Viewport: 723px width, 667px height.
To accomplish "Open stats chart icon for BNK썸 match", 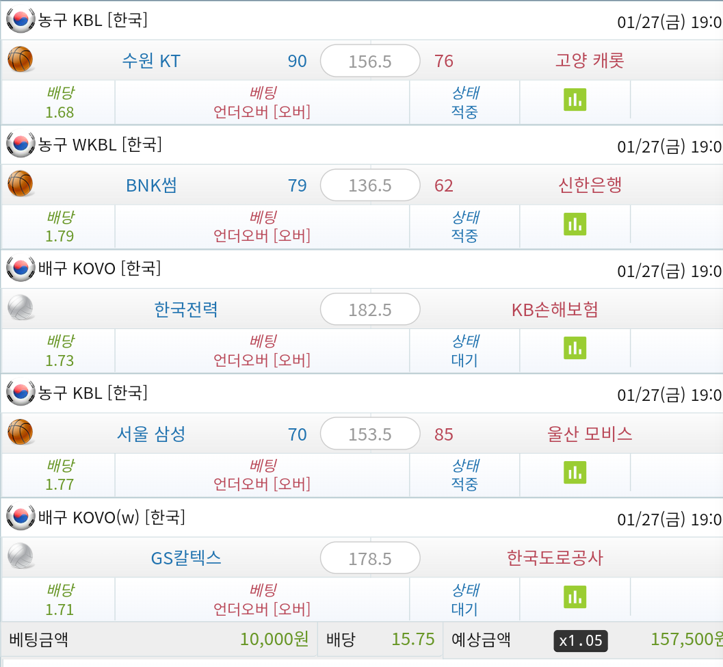I will [x=575, y=224].
